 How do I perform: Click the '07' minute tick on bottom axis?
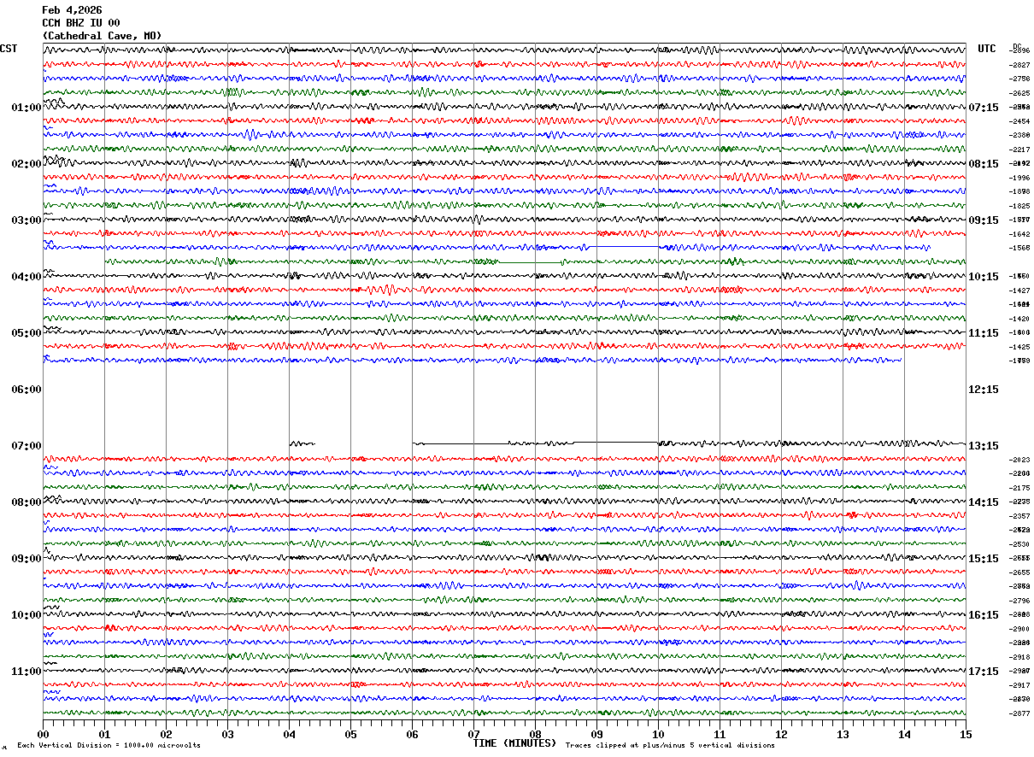[x=473, y=735]
